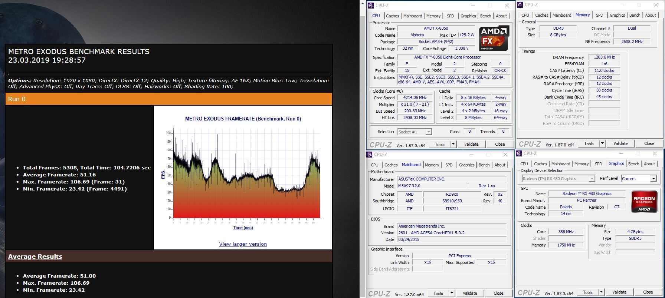The height and width of the screenshot is (298, 665).
Task: Click the Tools button in the Graphics tab window
Action: pos(588,292)
